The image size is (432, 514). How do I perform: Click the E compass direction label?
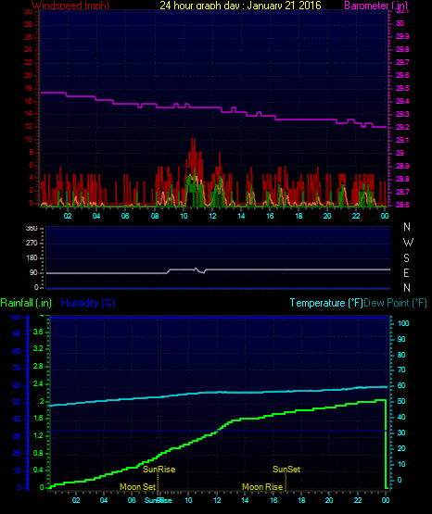click(x=406, y=272)
